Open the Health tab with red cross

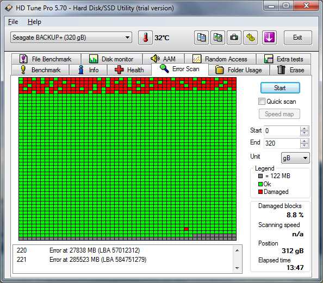(129, 70)
